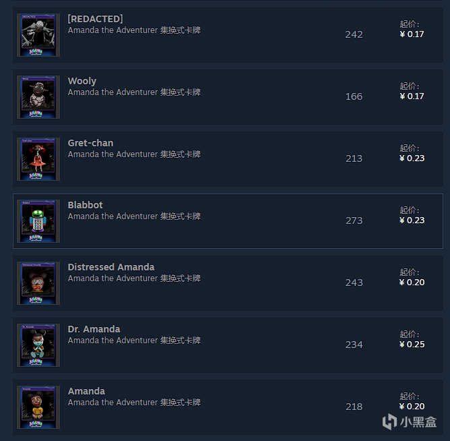This screenshot has width=450, height=441.
Task: Select the Amanda card image
Action: (38, 407)
